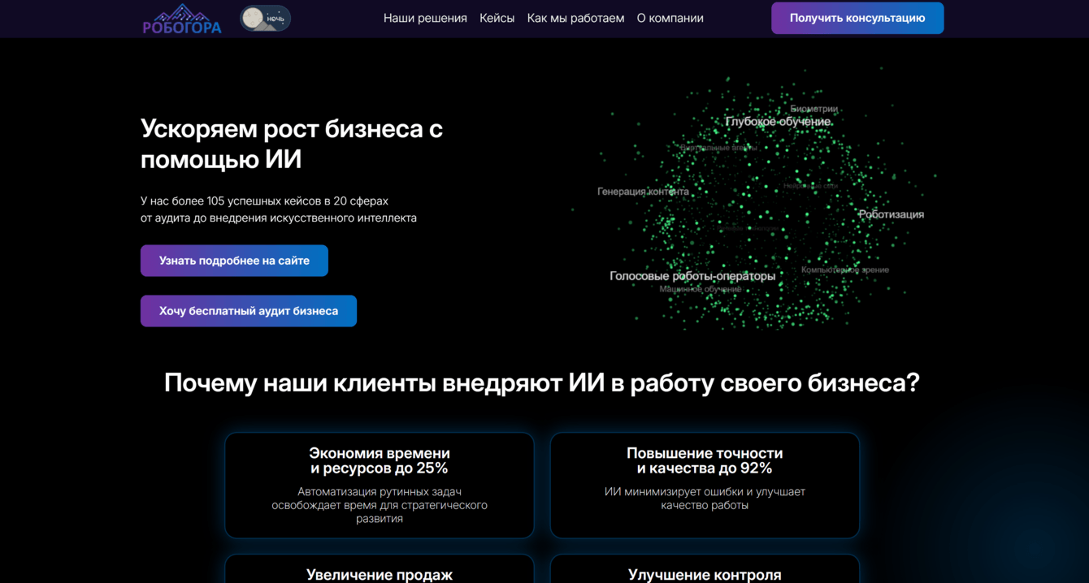1089x583 pixels.
Task: Click the 'Машинное обучение' tag
Action: 700,288
